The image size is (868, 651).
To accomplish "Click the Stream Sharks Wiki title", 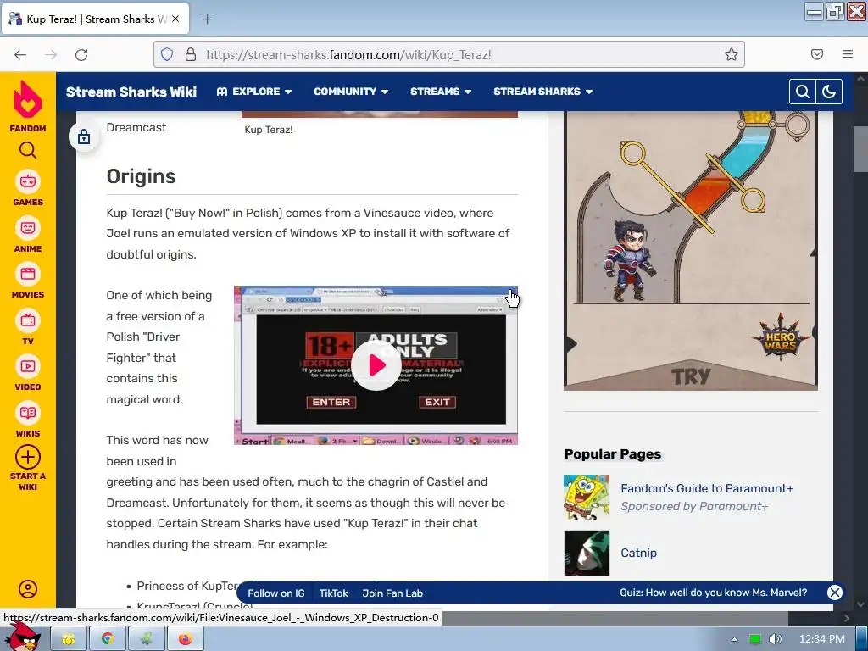I will [131, 92].
